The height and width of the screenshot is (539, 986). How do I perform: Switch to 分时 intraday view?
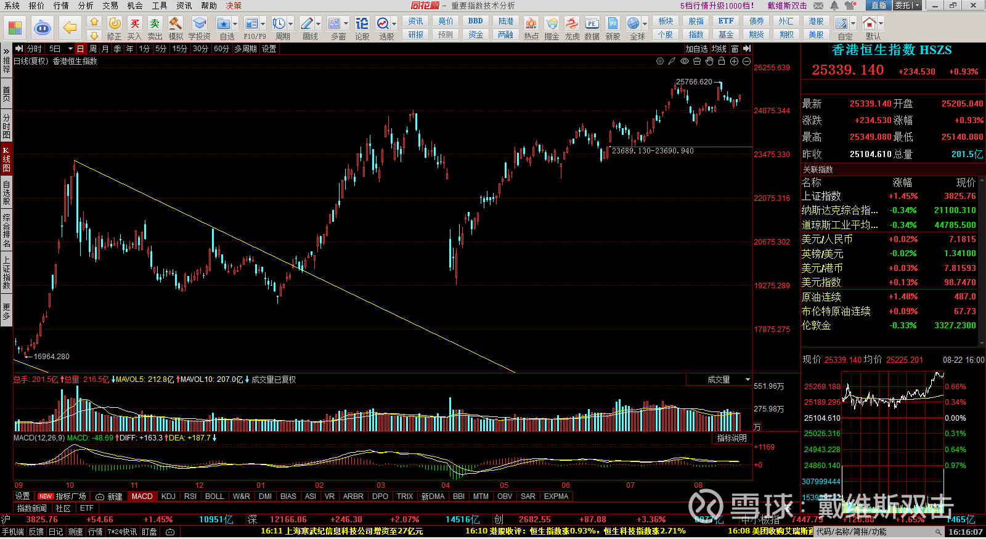click(x=35, y=49)
